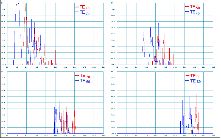Click the tallest red peak in the TE90 plot
221x138 pixels.
click(x=197, y=95)
